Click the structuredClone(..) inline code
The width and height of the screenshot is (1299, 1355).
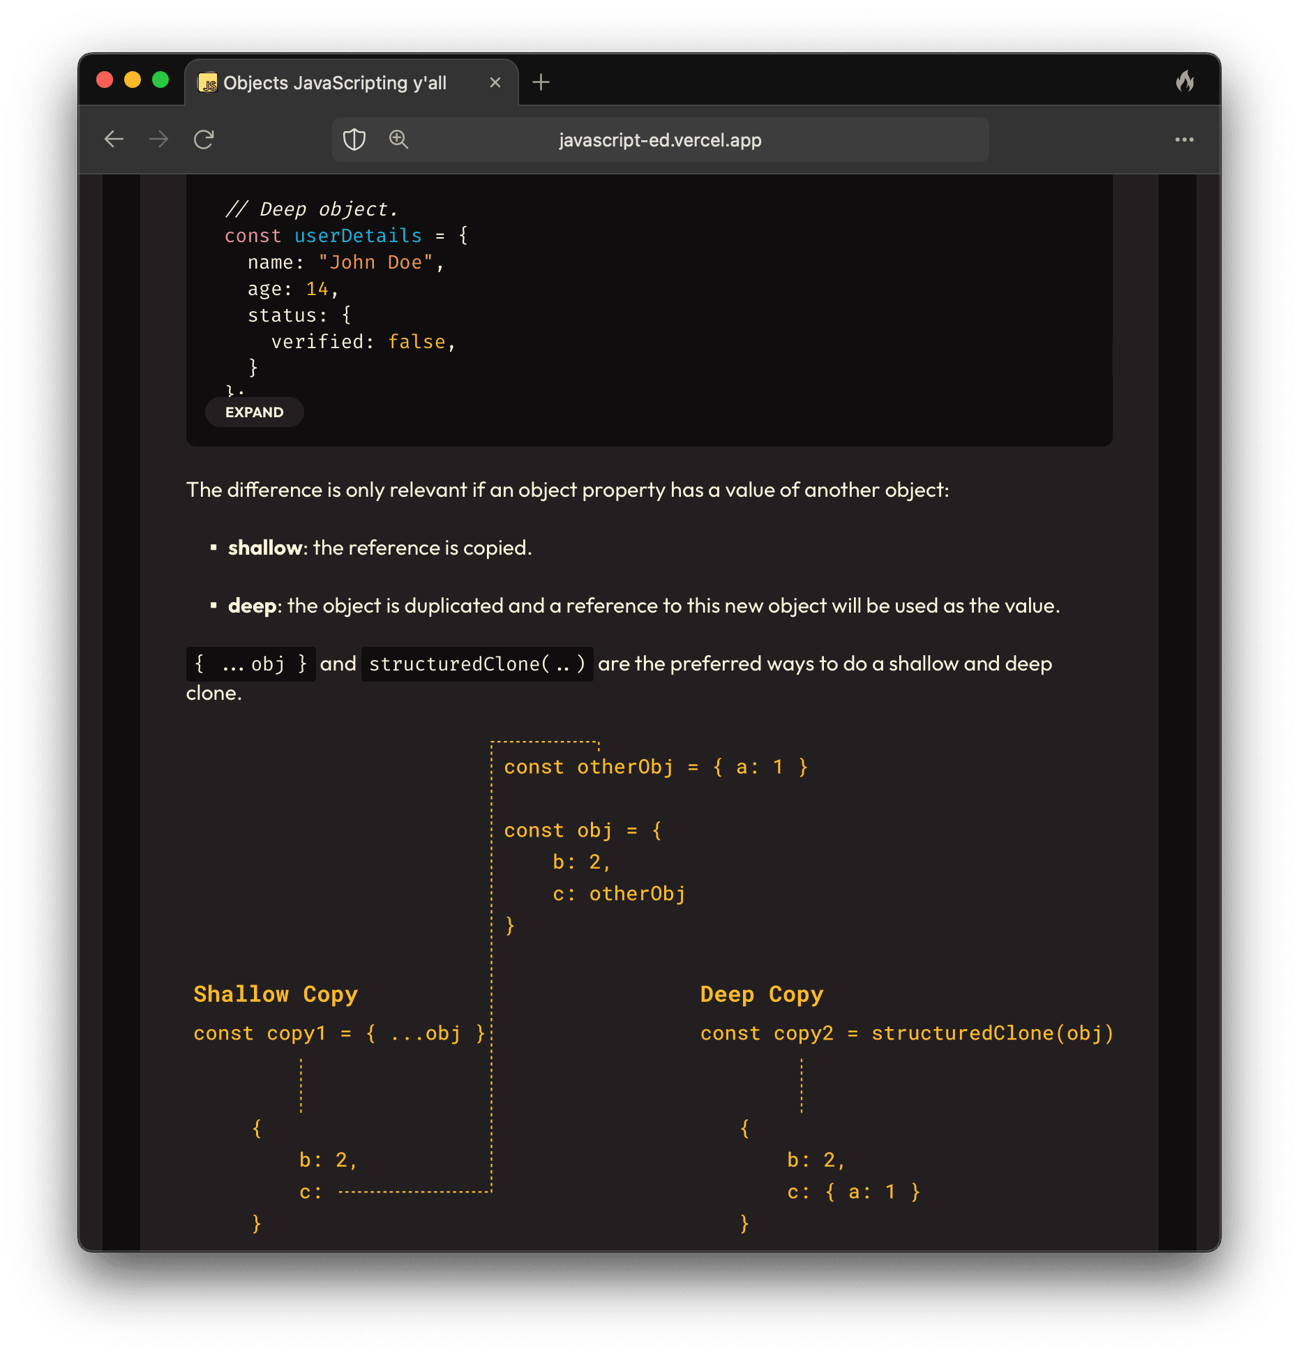476,664
